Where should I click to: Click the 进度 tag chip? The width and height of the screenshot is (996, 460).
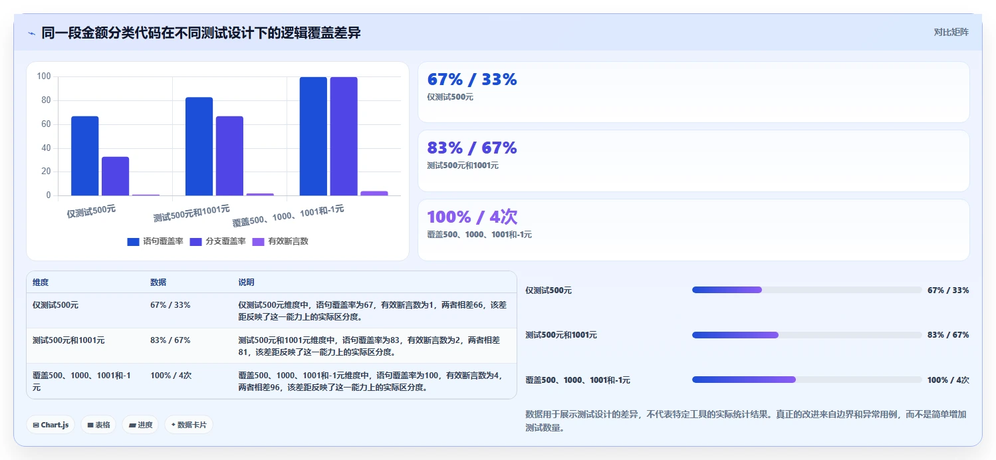pyautogui.click(x=140, y=425)
